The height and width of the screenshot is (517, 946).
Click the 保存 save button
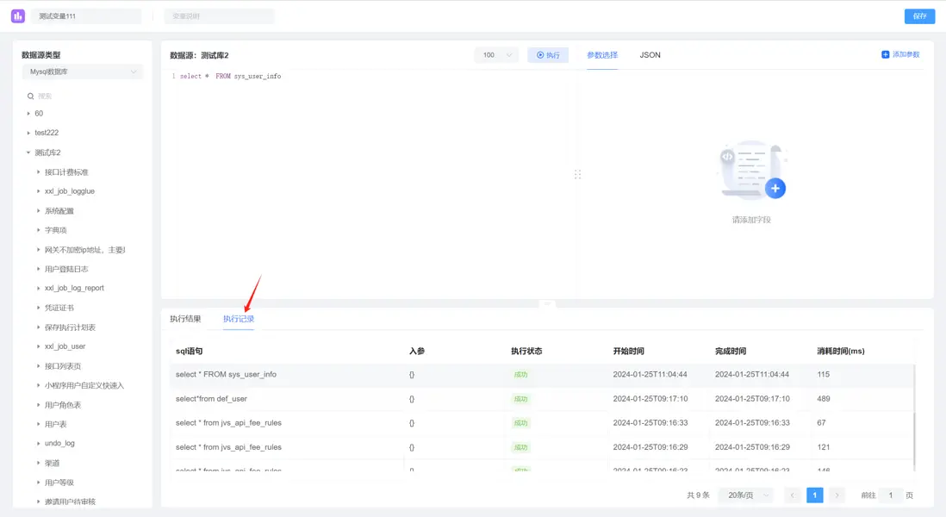coord(919,16)
